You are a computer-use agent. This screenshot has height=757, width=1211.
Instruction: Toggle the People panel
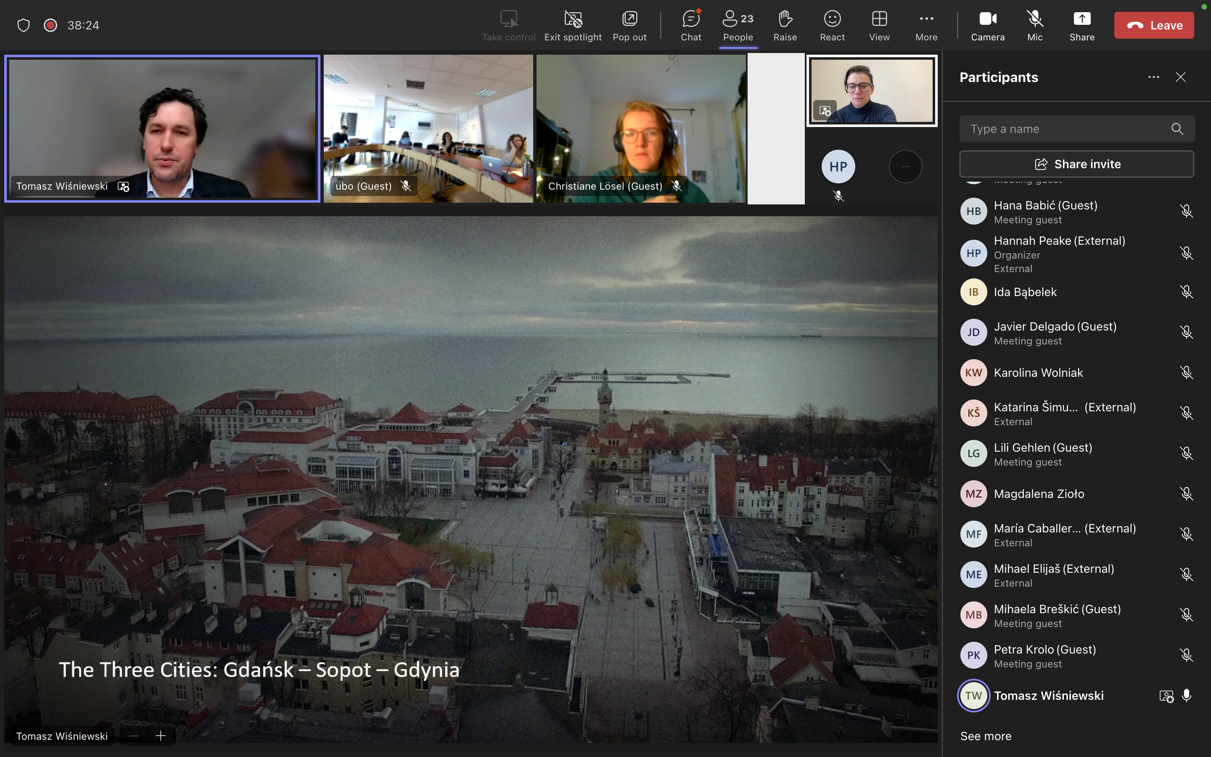pos(738,25)
